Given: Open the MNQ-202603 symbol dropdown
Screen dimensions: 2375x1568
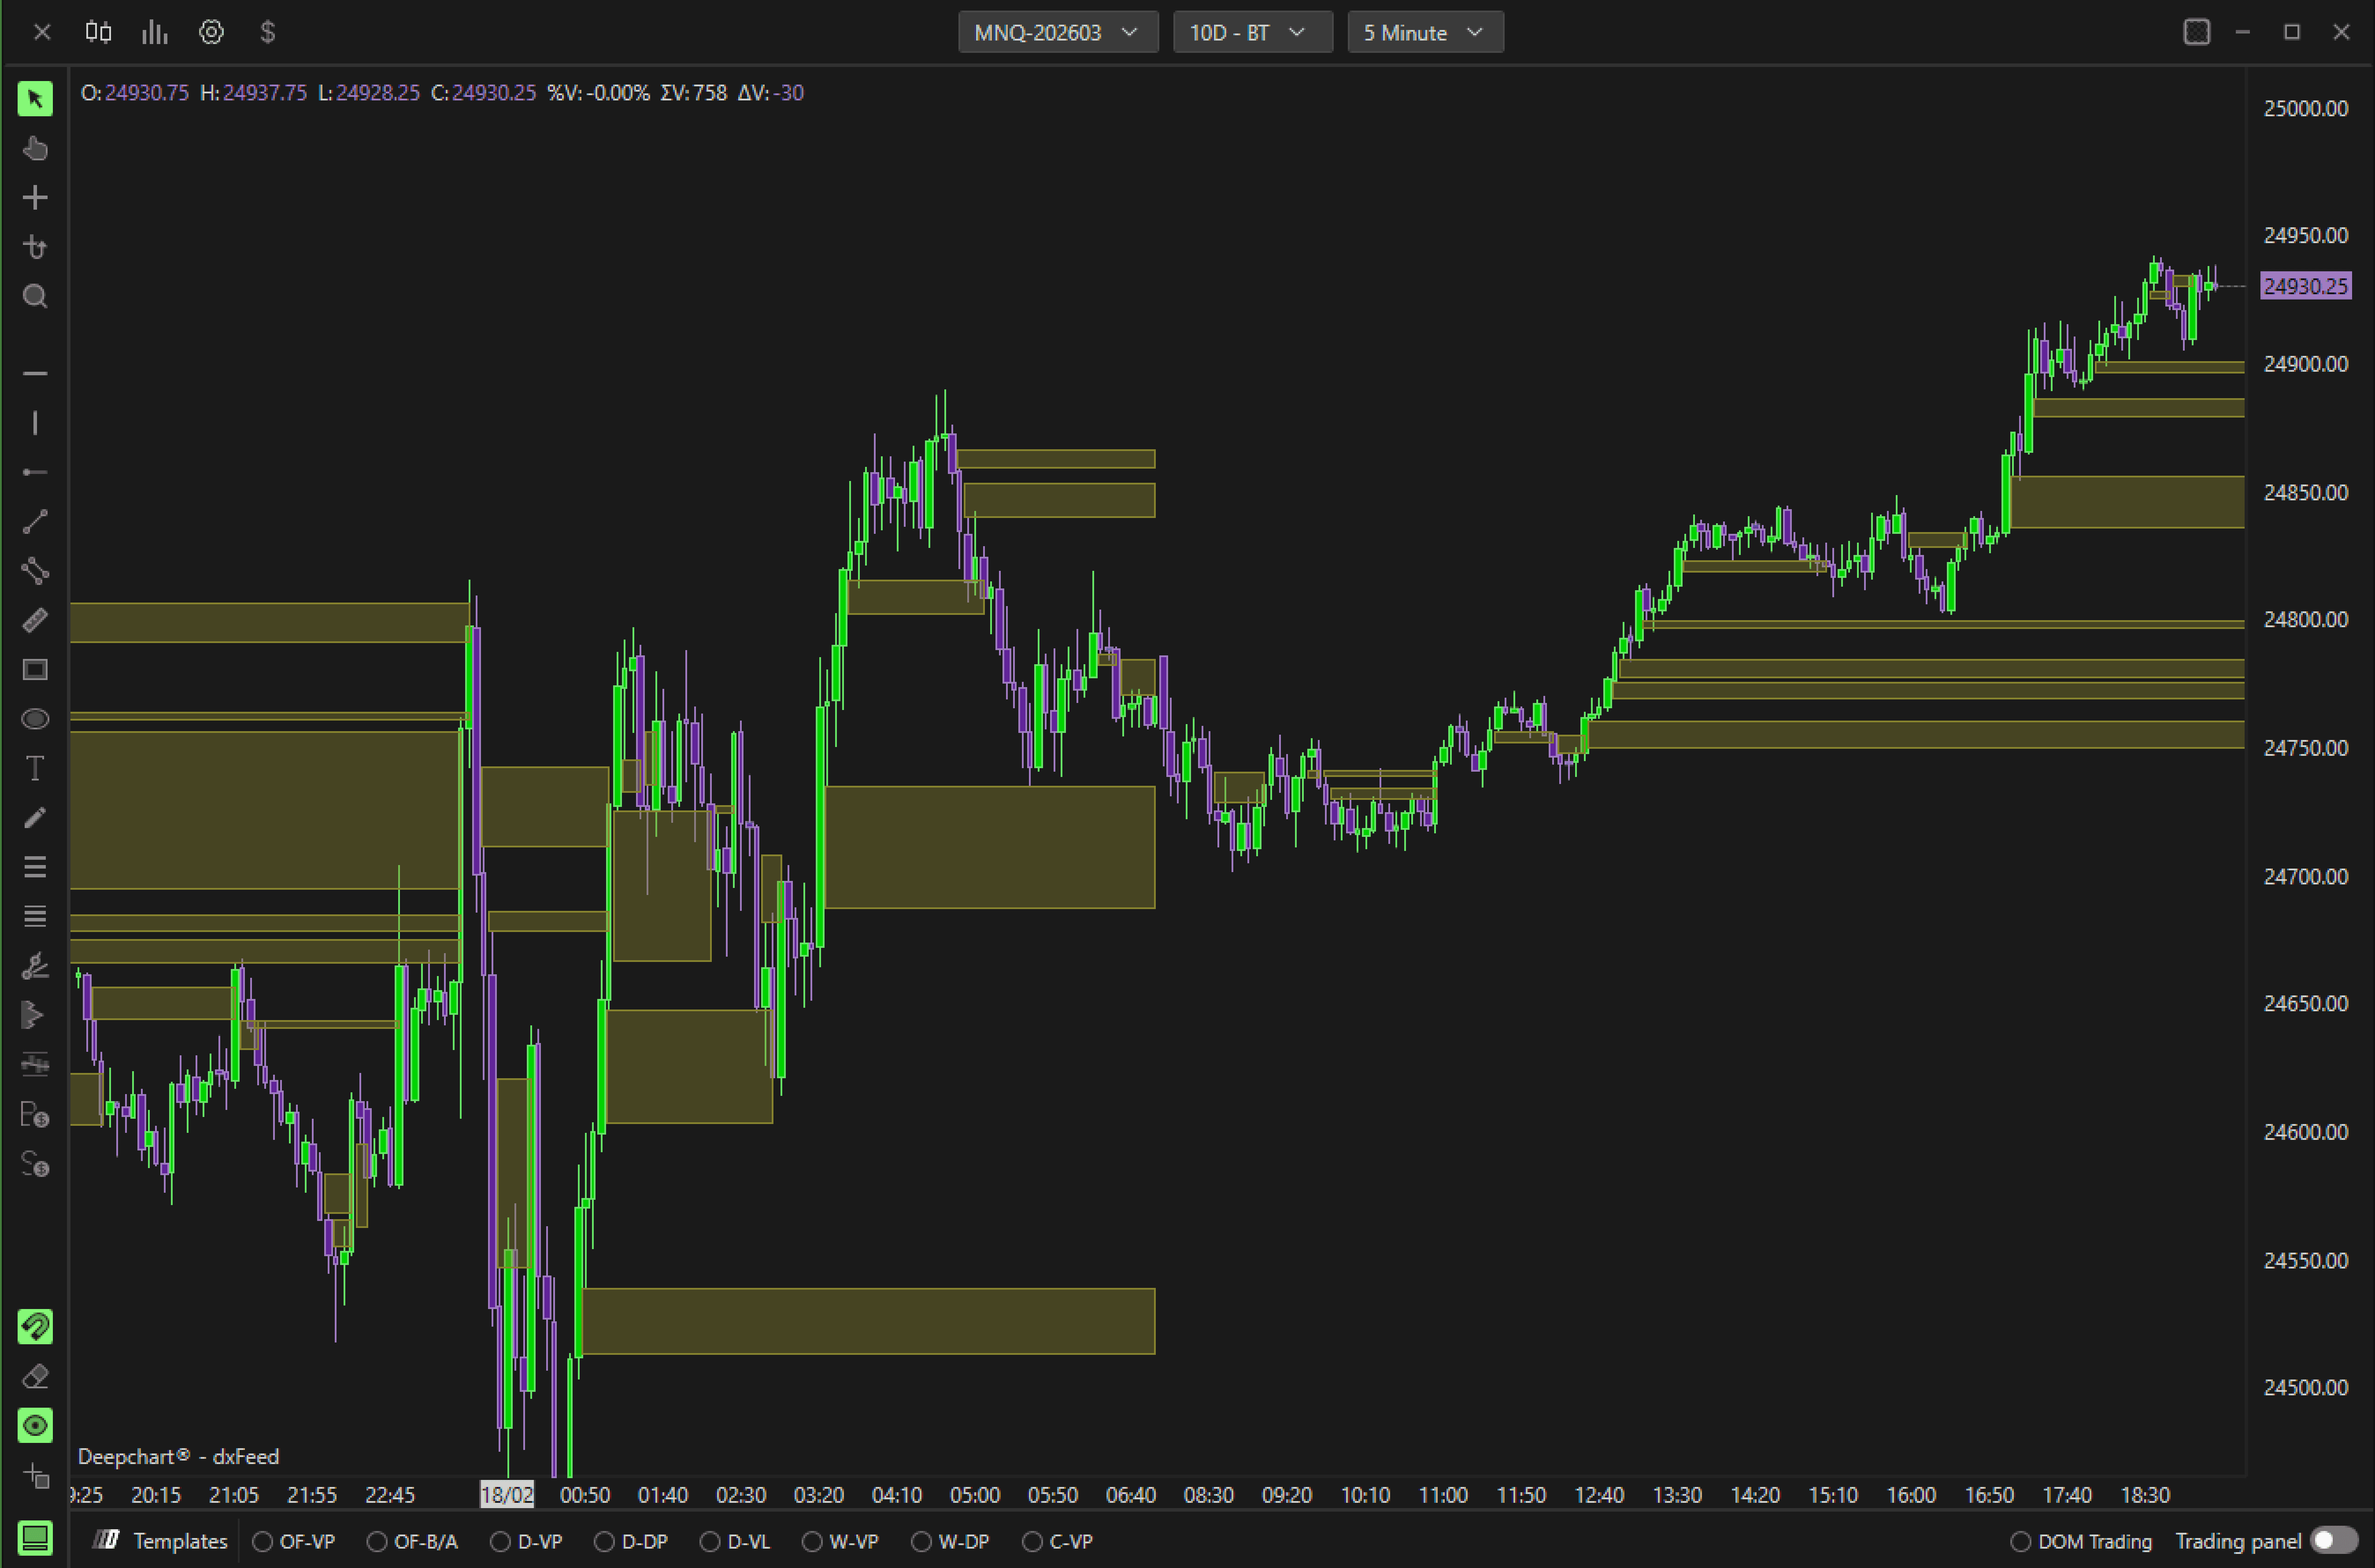Looking at the screenshot, I should click(x=1057, y=32).
